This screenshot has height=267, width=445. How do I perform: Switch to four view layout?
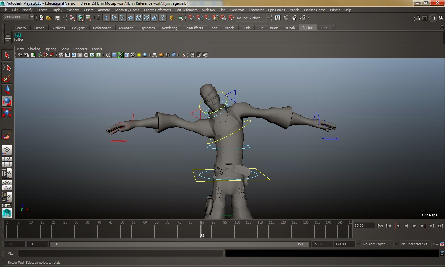pyautogui.click(x=7, y=162)
